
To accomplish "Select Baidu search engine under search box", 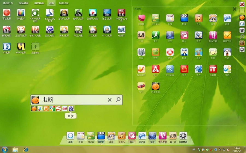I will pyautogui.click(x=71, y=108).
